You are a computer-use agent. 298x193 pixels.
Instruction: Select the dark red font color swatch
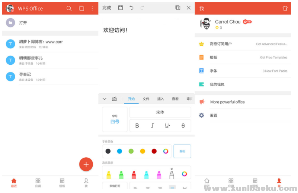point(154,151)
